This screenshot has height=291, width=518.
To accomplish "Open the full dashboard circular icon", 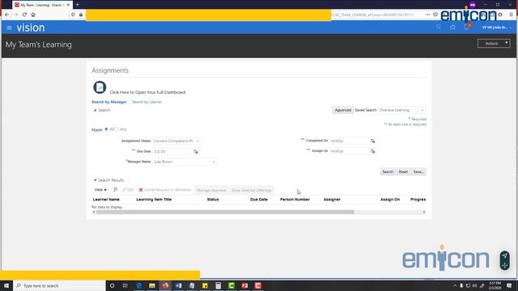I will (100, 87).
